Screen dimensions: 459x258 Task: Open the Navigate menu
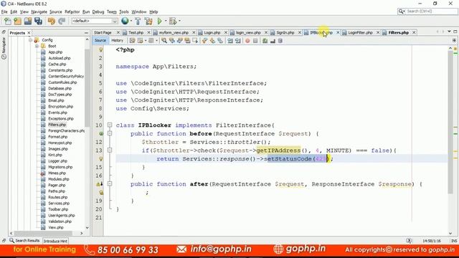click(39, 11)
